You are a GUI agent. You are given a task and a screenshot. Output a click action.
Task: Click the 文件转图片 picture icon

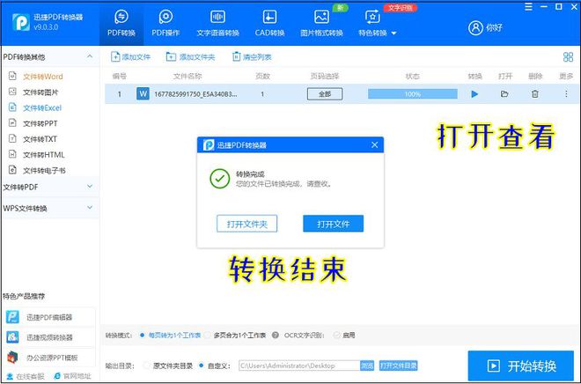[12, 92]
